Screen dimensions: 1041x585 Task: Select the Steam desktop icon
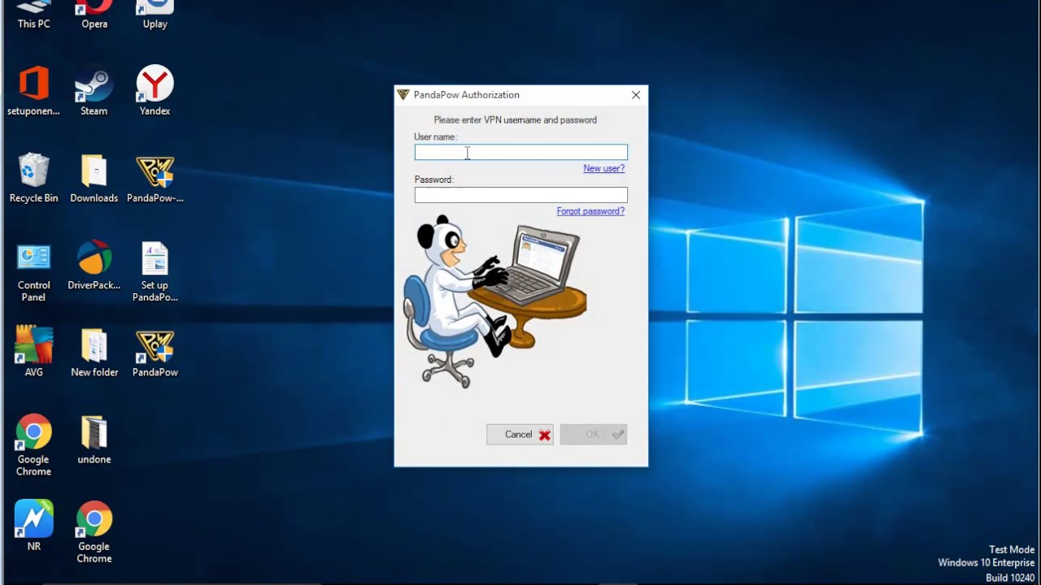pos(94,90)
